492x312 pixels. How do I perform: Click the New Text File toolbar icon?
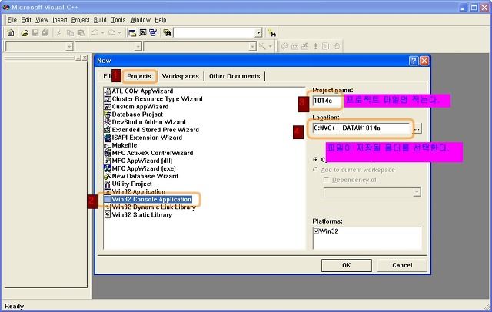(11, 32)
